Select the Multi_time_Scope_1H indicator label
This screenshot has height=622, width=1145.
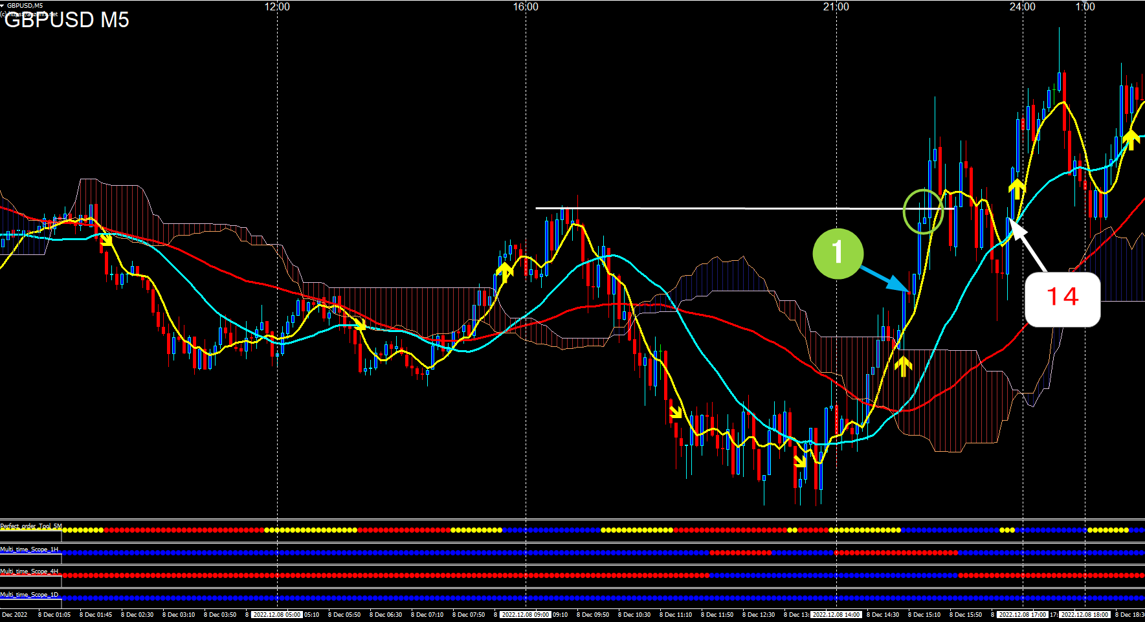[29, 549]
